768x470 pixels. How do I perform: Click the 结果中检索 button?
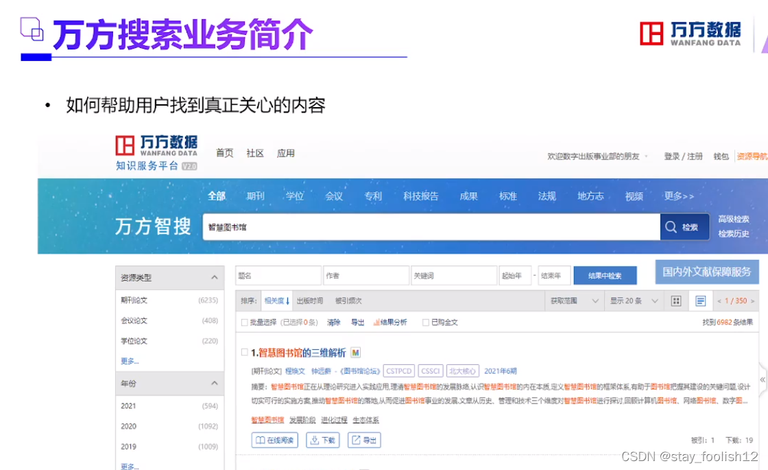tap(605, 275)
